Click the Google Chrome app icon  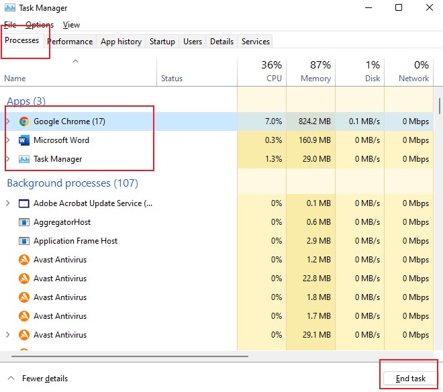pos(24,121)
